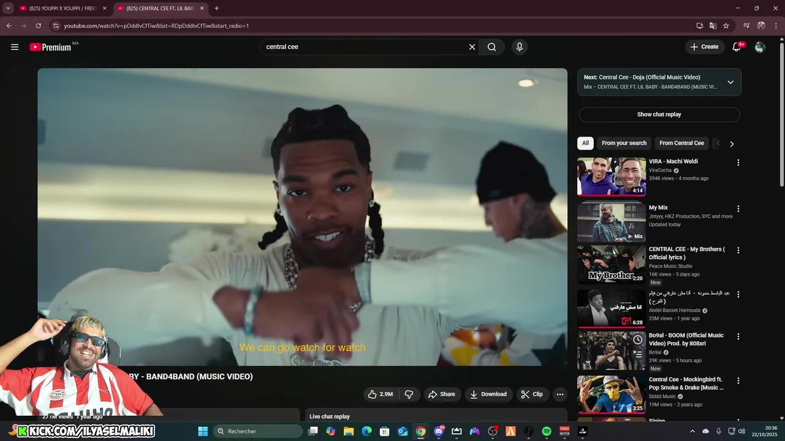Open the YouTube guide hamburger menu
Viewport: 785px width, 441px height.
point(15,47)
